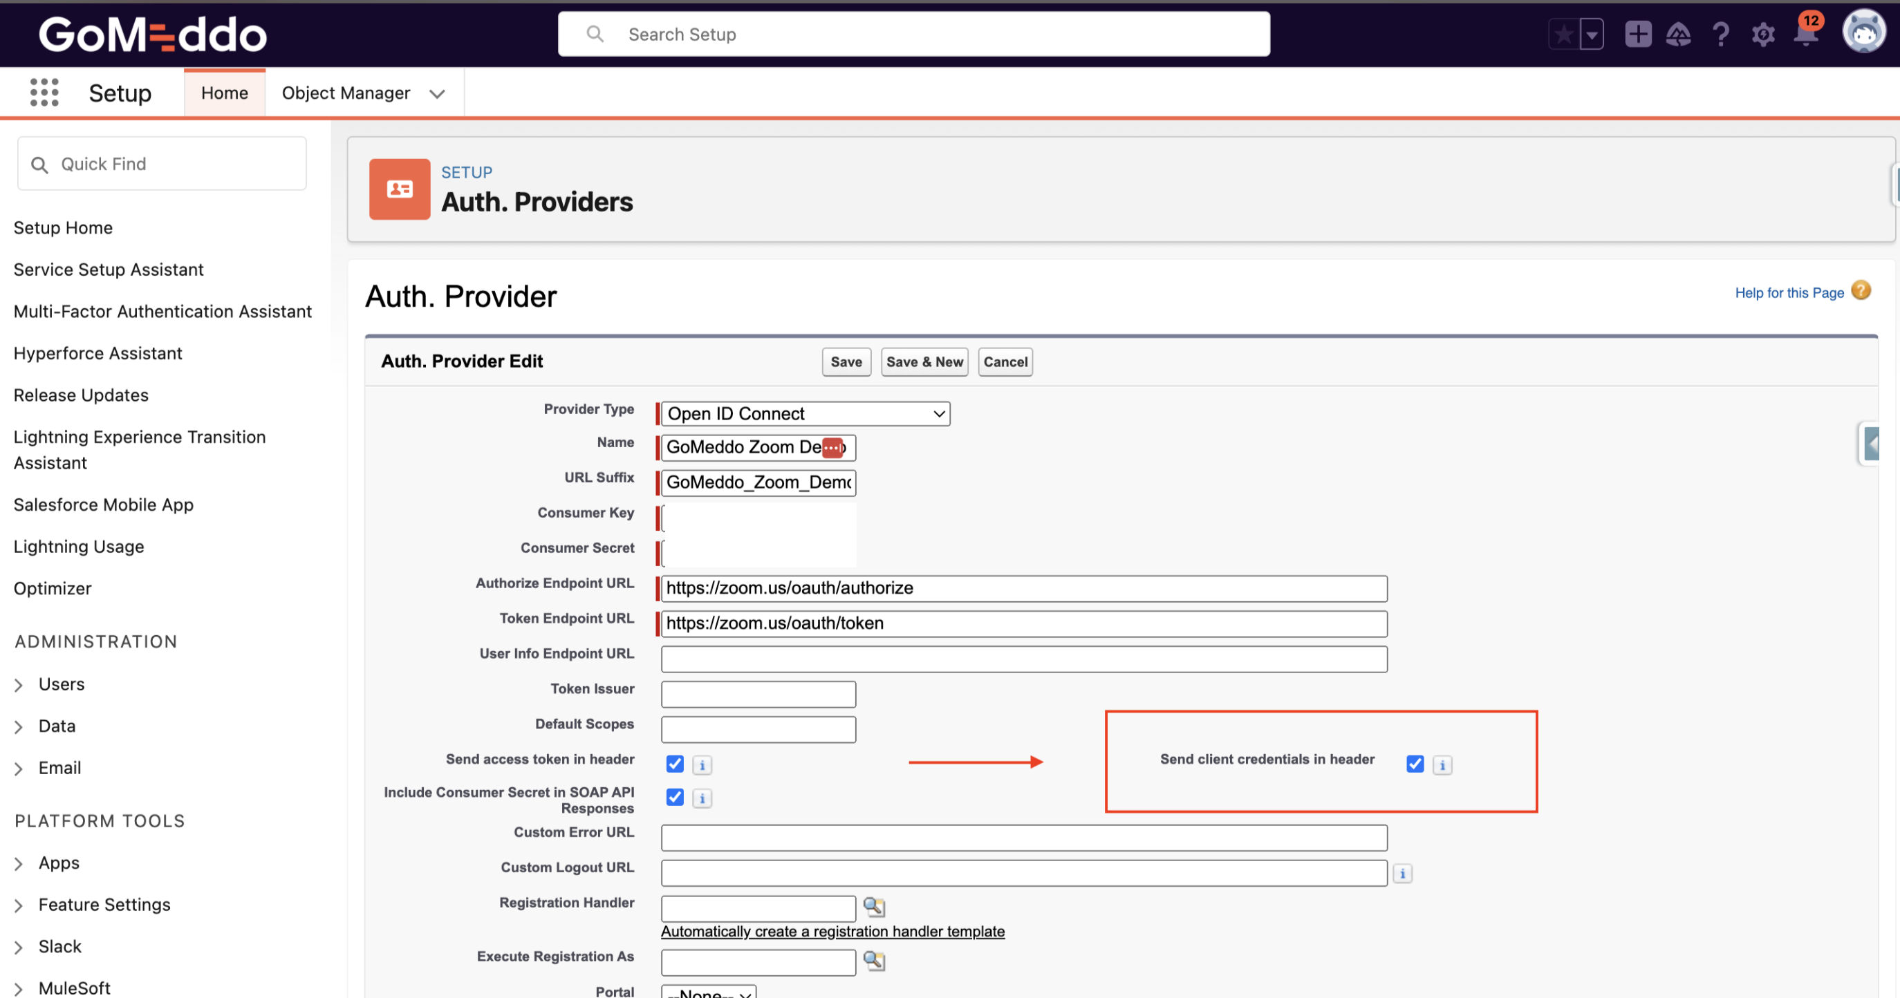This screenshot has width=1900, height=998.
Task: Click the notifications bell icon
Action: pos(1805,35)
